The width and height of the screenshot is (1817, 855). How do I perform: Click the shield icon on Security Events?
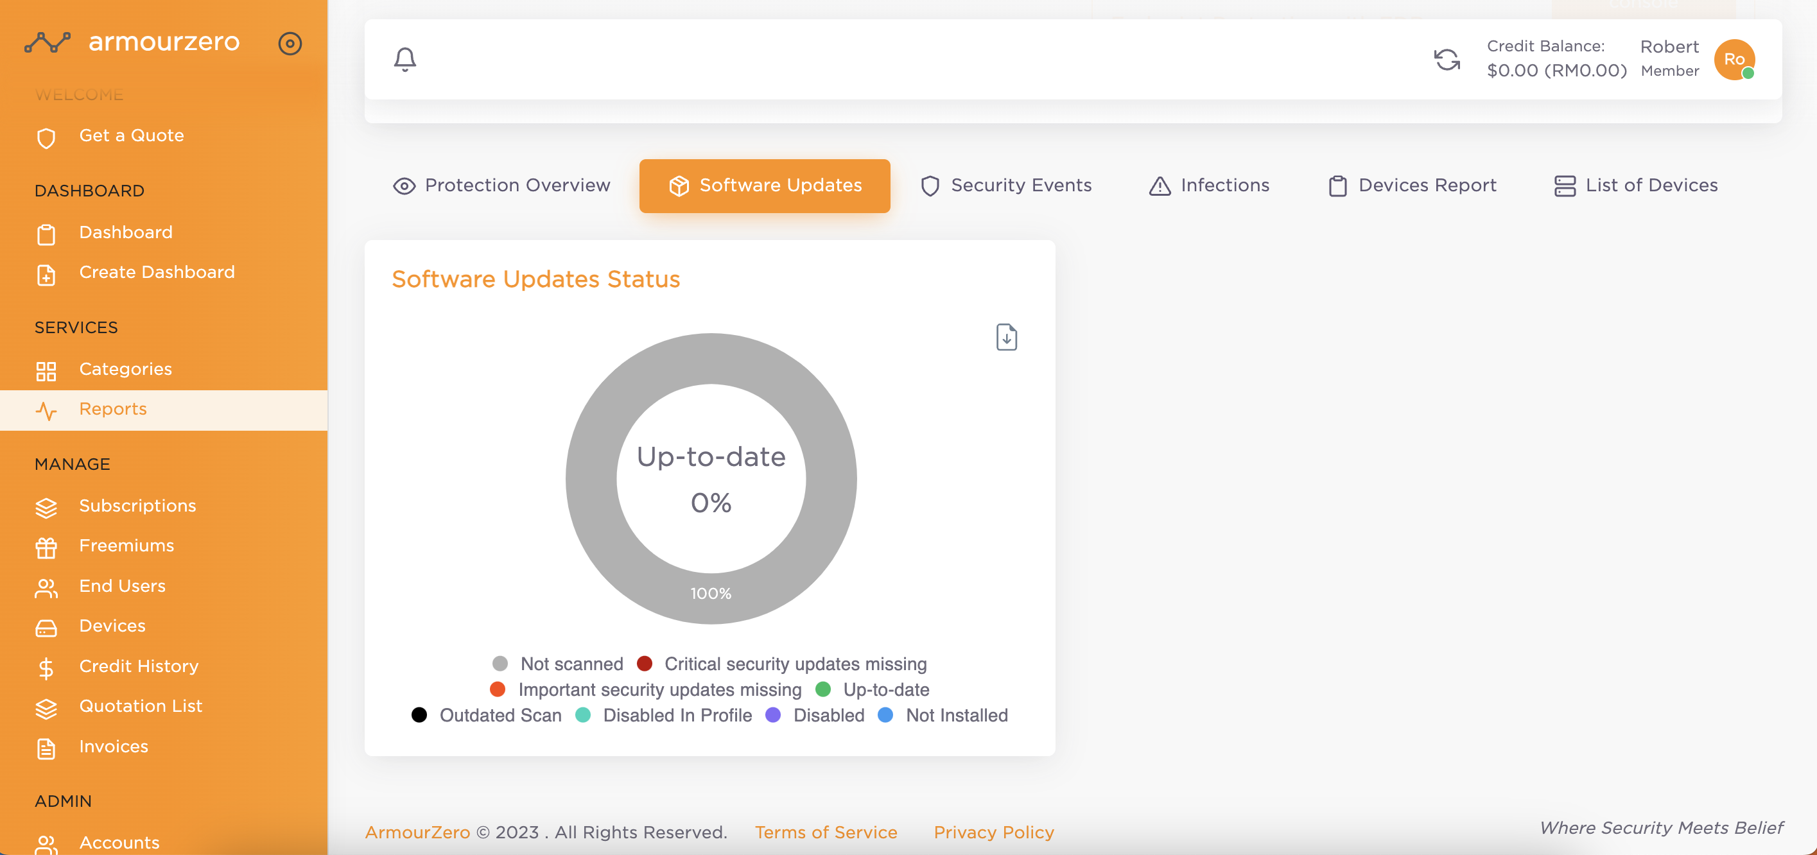click(x=930, y=186)
